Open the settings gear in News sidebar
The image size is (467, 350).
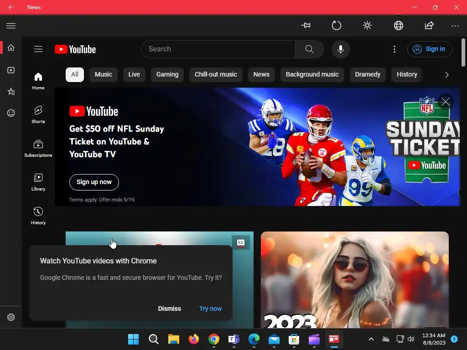[11, 317]
